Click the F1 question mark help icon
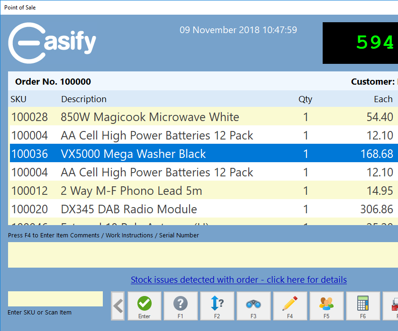Image resolution: width=398 pixels, height=331 pixels. (x=181, y=306)
